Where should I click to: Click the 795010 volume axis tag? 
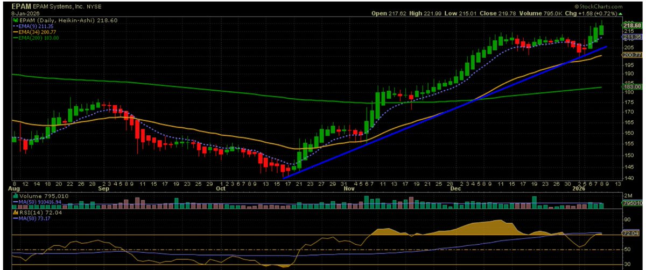631,203
